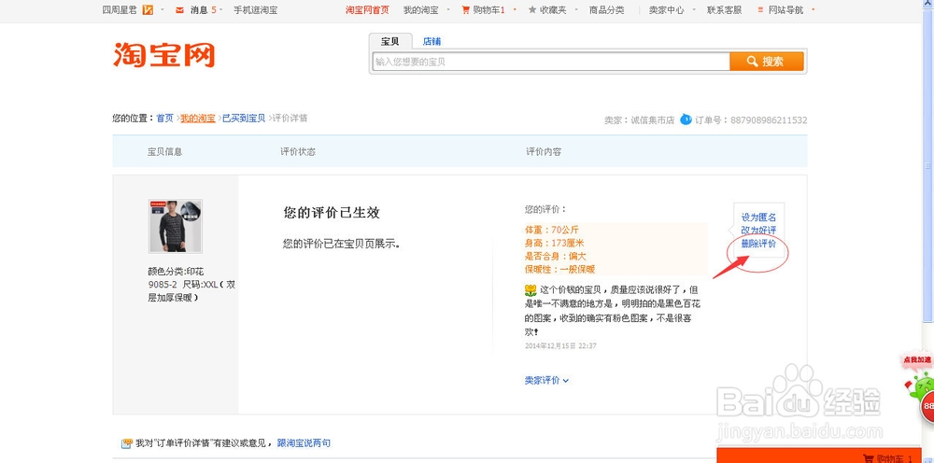This screenshot has width=934, height=463.
Task: Click the text 颜色分类:印花
Action: tap(176, 272)
